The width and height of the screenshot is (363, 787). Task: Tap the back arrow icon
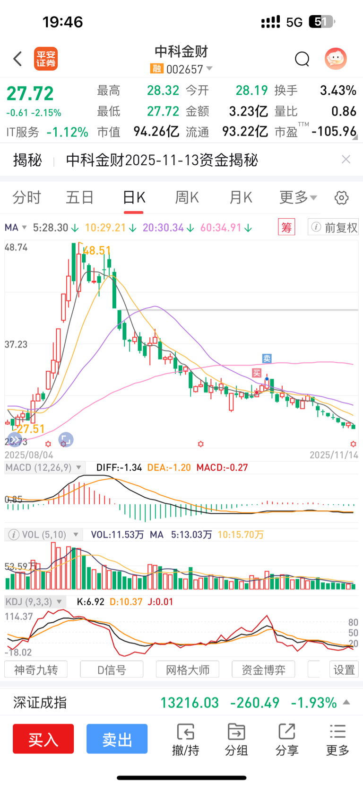pos(18,59)
